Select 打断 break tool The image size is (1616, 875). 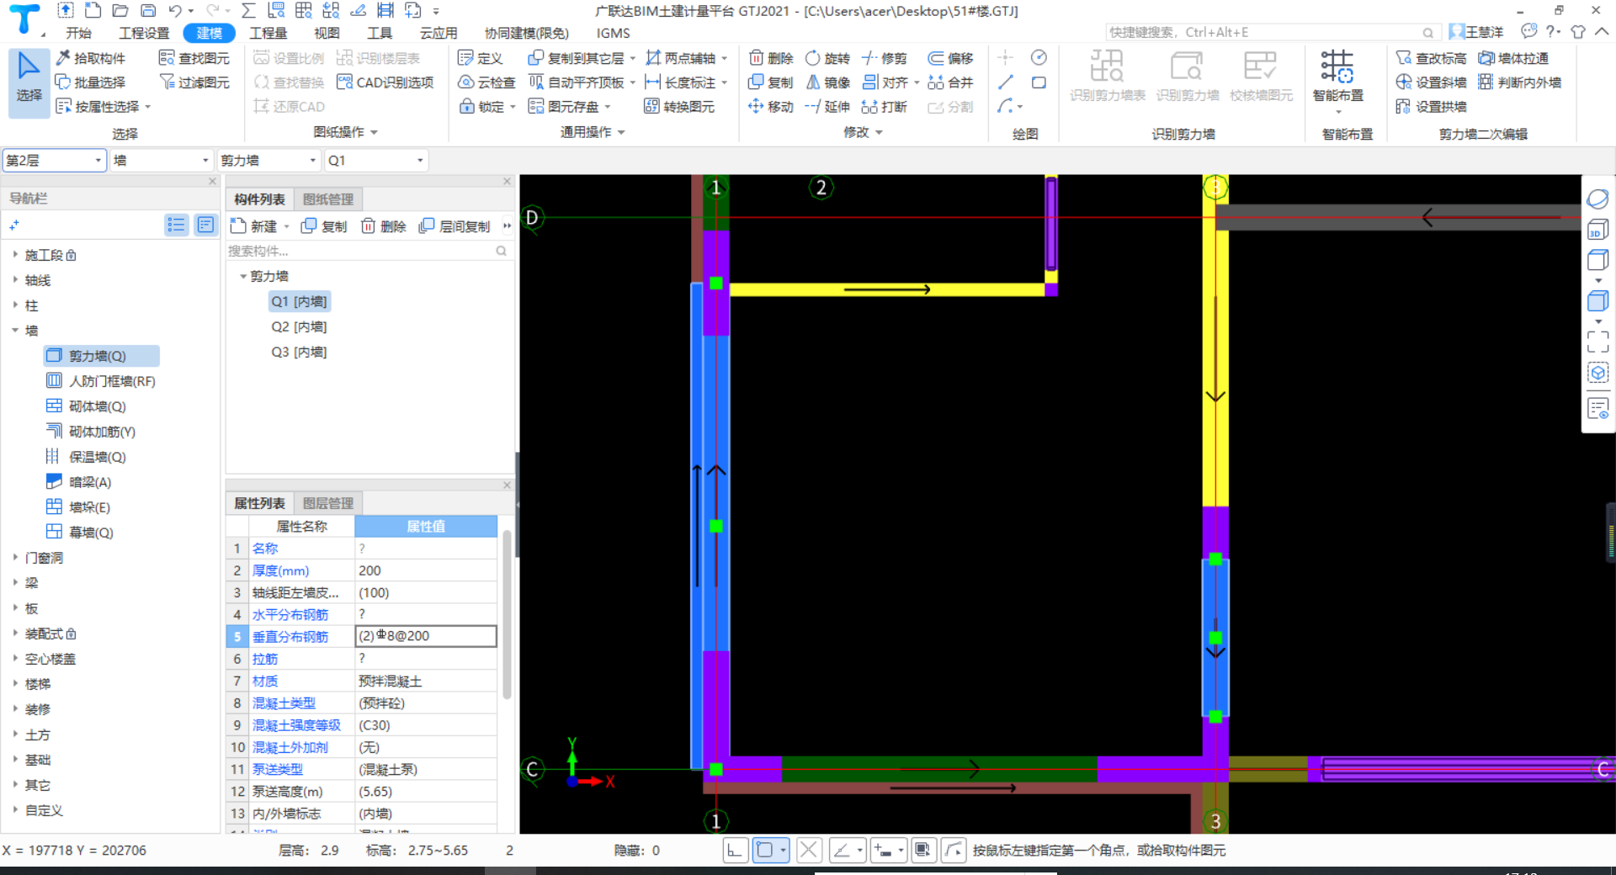[x=885, y=107]
